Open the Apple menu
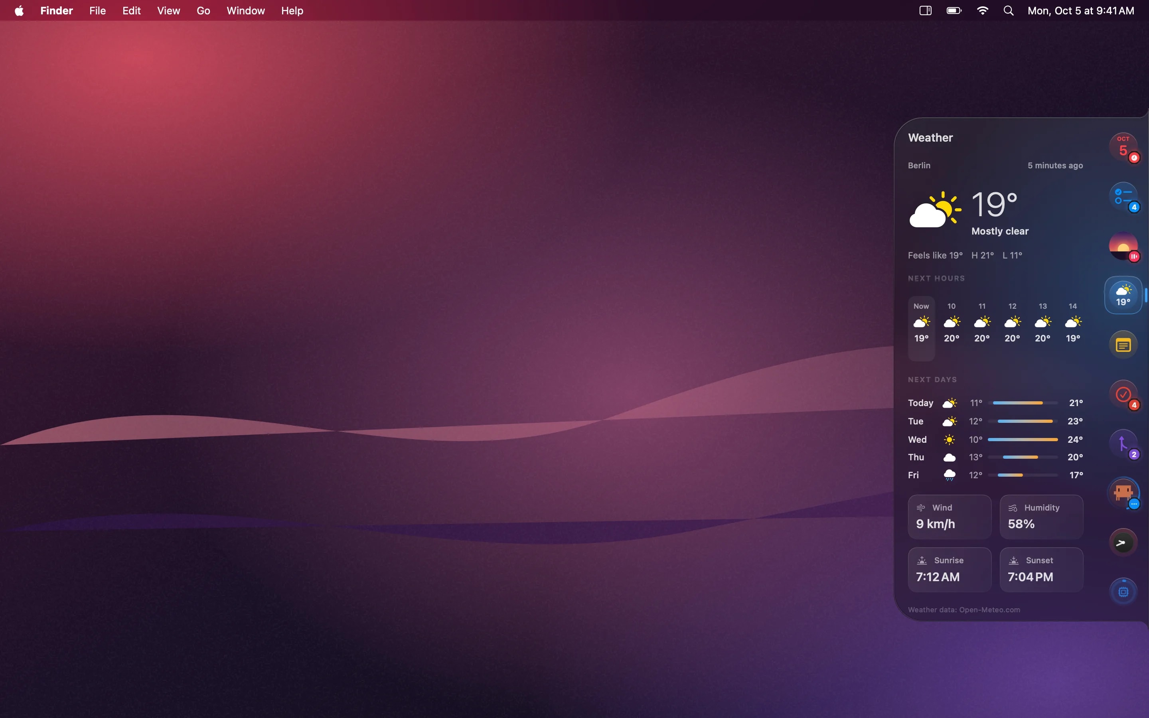The height and width of the screenshot is (718, 1149). [x=19, y=10]
